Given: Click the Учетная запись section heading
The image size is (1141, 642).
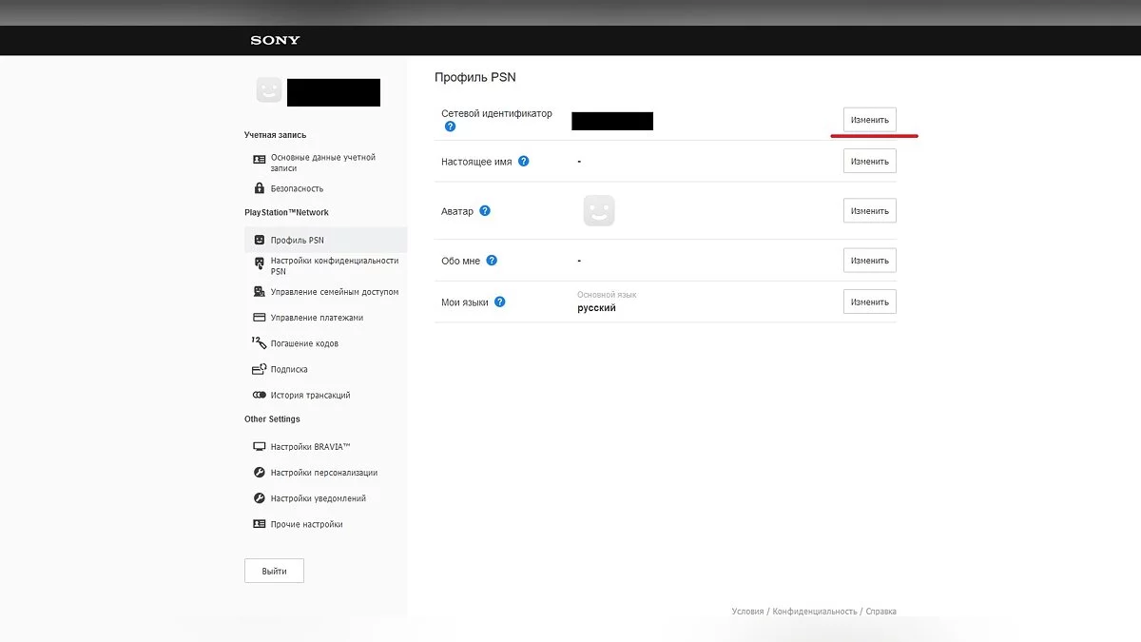Looking at the screenshot, I should pyautogui.click(x=275, y=135).
